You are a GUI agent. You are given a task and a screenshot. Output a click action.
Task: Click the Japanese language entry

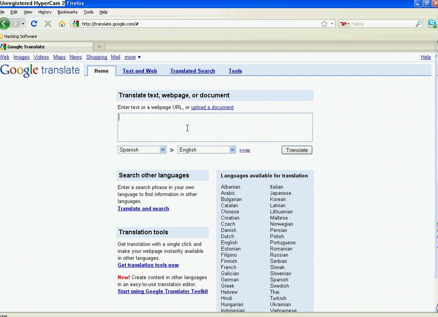point(280,193)
